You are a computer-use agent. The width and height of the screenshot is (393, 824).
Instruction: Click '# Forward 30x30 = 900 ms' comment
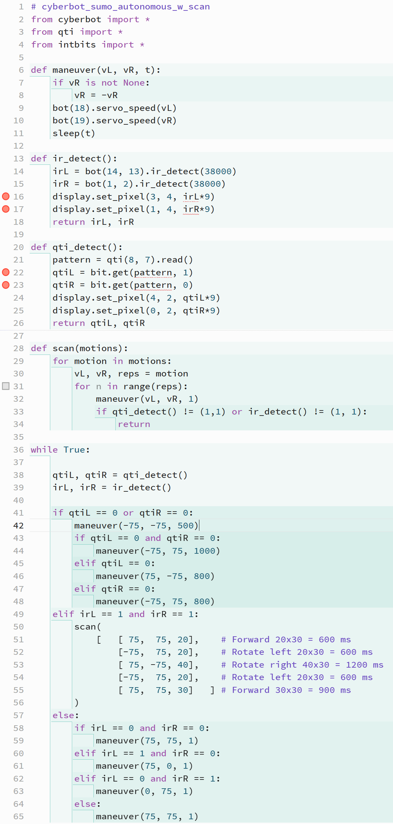[286, 690]
